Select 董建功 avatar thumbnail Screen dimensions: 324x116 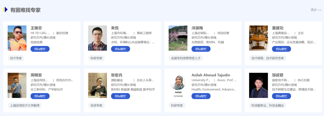258,38
